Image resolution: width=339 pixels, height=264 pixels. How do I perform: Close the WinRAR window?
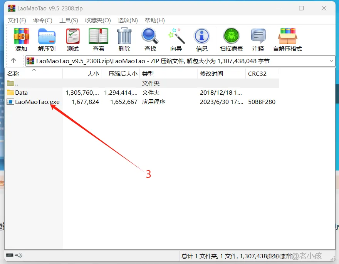pyautogui.click(x=324, y=8)
